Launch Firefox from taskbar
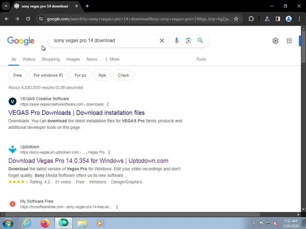Screen dimensions: 306x229 [45, 223]
